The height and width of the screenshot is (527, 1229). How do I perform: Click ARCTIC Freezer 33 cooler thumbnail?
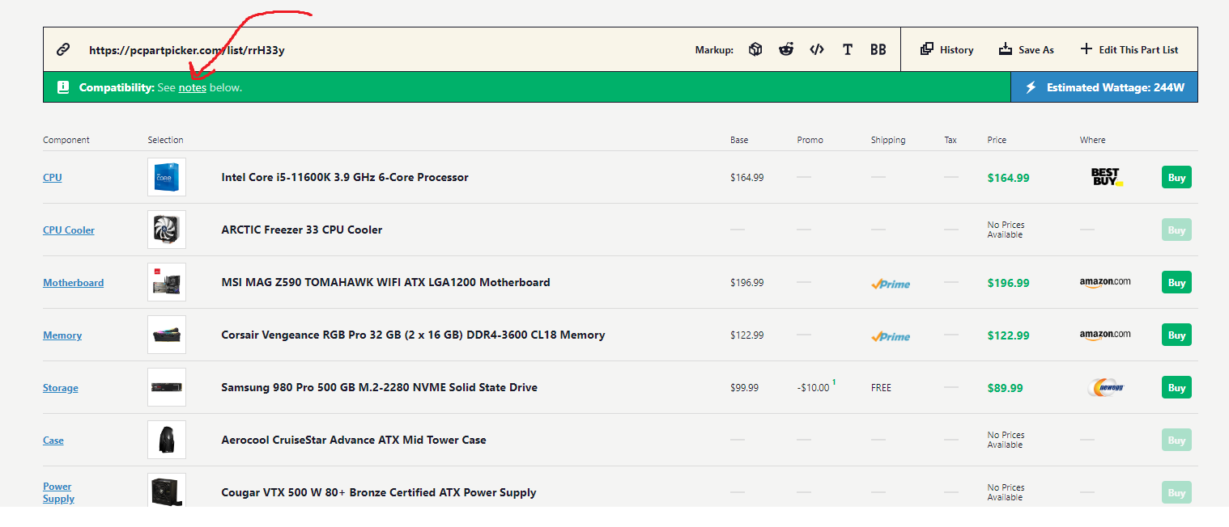pos(167,230)
